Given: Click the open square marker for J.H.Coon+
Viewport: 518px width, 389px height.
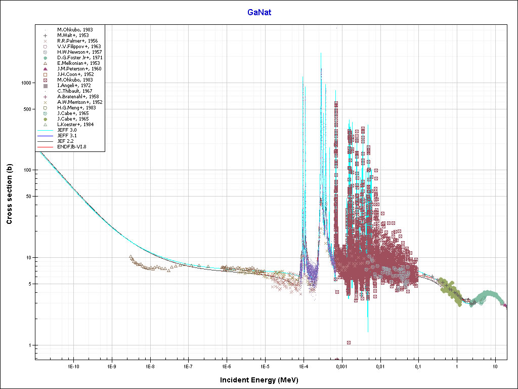Looking at the screenshot, I should click(45, 74).
